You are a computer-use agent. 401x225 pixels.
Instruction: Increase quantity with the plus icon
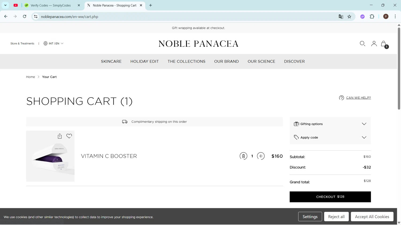(x=261, y=156)
